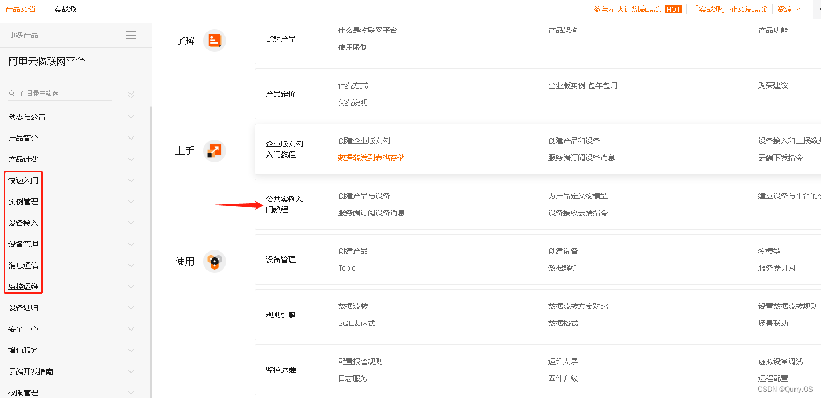The image size is (821, 398).
Task: Open 创建产品和设备 in the enterprise tutorial
Action: coord(574,141)
